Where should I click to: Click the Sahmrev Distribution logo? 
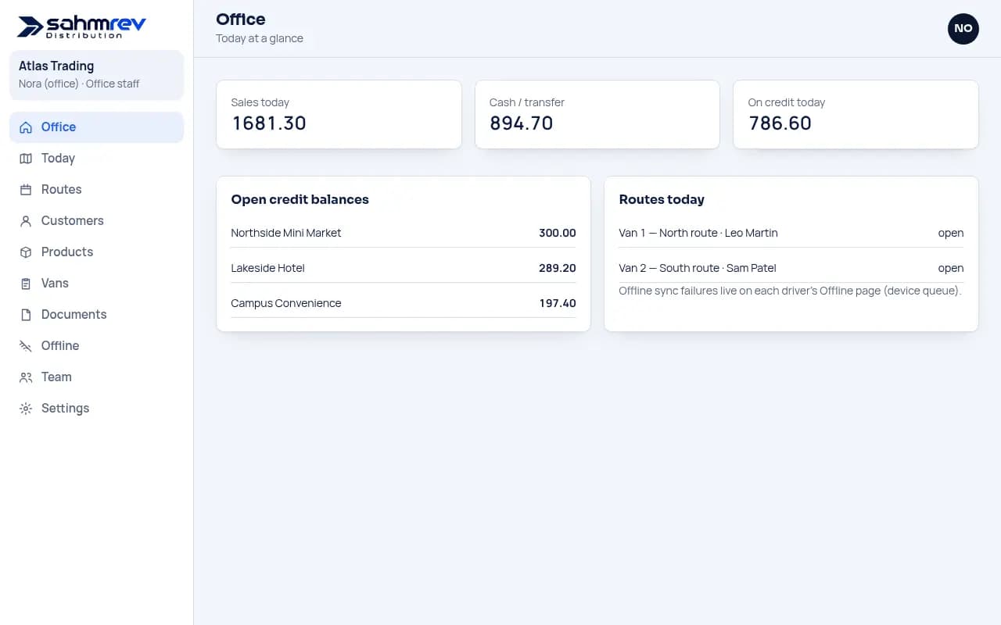click(x=81, y=27)
